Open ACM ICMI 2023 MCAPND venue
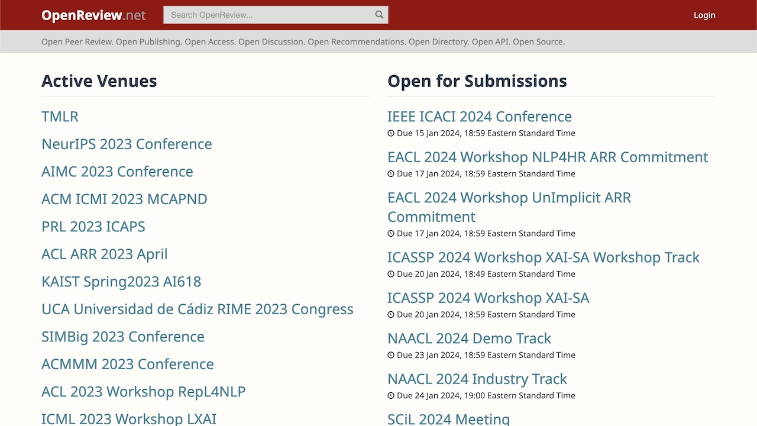This screenshot has height=426, width=757. coord(124,199)
